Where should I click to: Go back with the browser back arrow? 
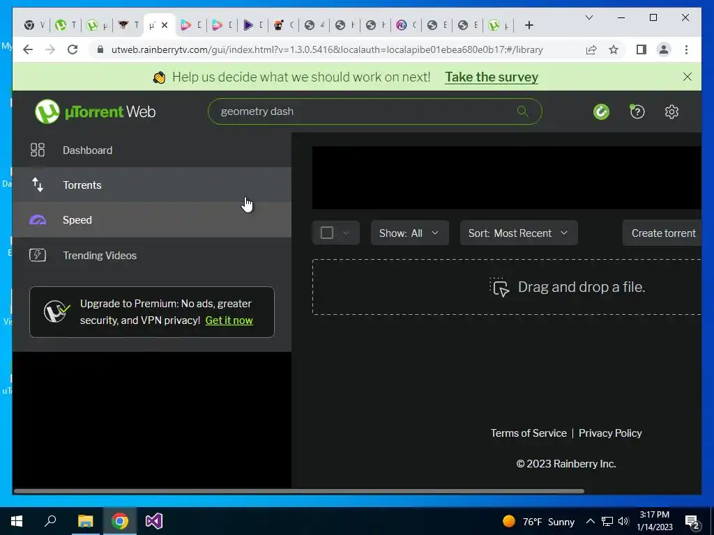(28, 49)
